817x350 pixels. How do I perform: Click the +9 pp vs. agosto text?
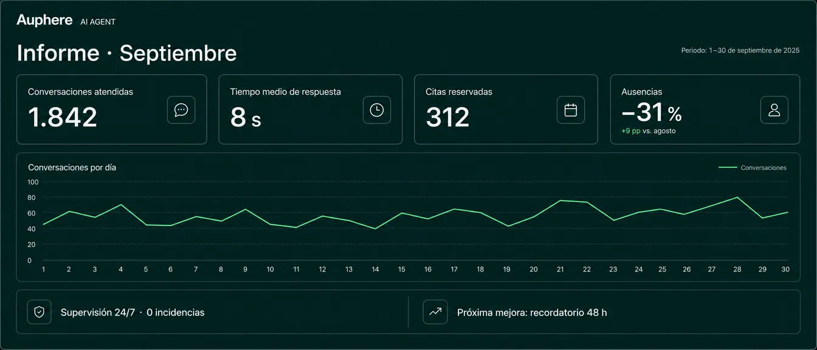649,131
